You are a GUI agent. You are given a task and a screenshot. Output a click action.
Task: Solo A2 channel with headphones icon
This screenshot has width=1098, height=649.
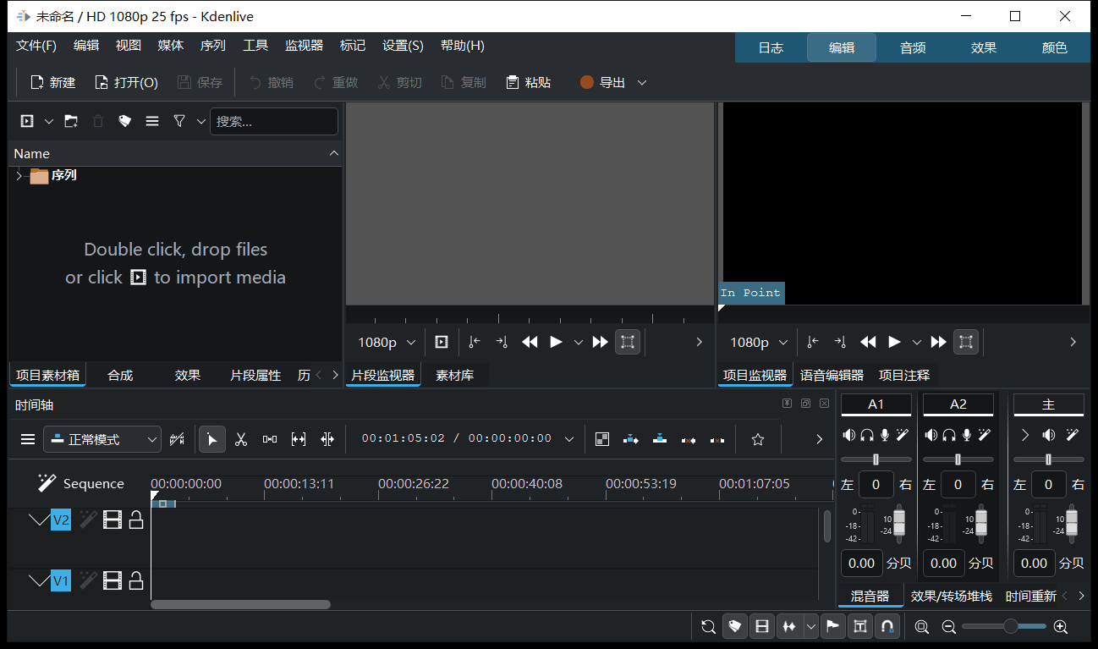(949, 435)
